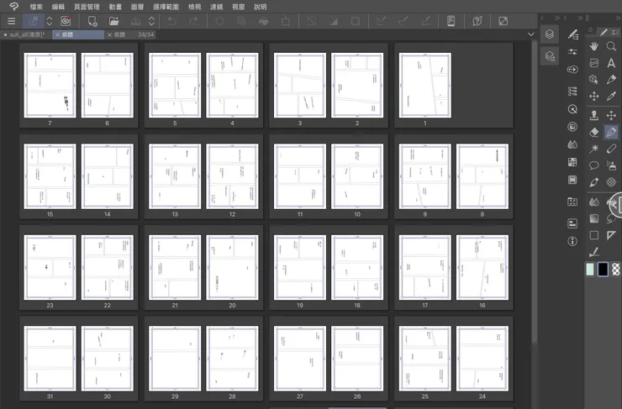This screenshot has height=409, width=622.
Task: Click the Fill bucket toolbar icon
Action: pos(263,21)
